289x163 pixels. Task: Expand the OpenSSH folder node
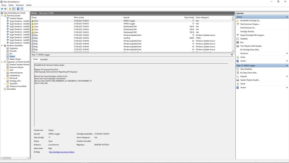(x=5, y=84)
